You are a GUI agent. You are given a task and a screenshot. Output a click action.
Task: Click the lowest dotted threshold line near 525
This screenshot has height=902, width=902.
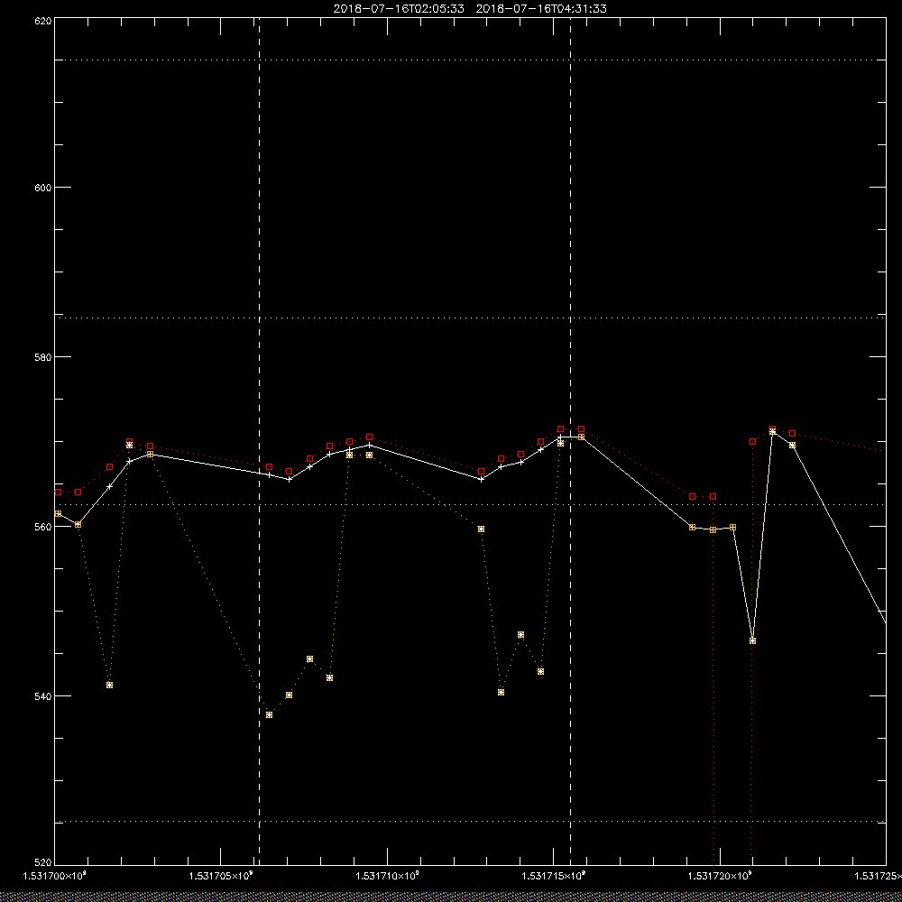(470, 822)
